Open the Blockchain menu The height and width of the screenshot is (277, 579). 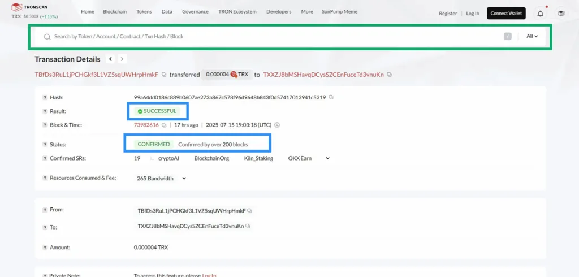pyautogui.click(x=115, y=11)
